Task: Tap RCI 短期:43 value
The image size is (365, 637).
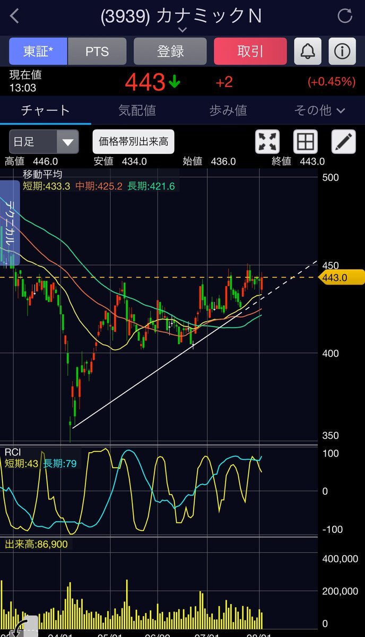Action: pyautogui.click(x=22, y=464)
